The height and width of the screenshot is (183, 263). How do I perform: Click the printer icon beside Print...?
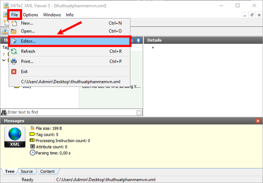14,61
